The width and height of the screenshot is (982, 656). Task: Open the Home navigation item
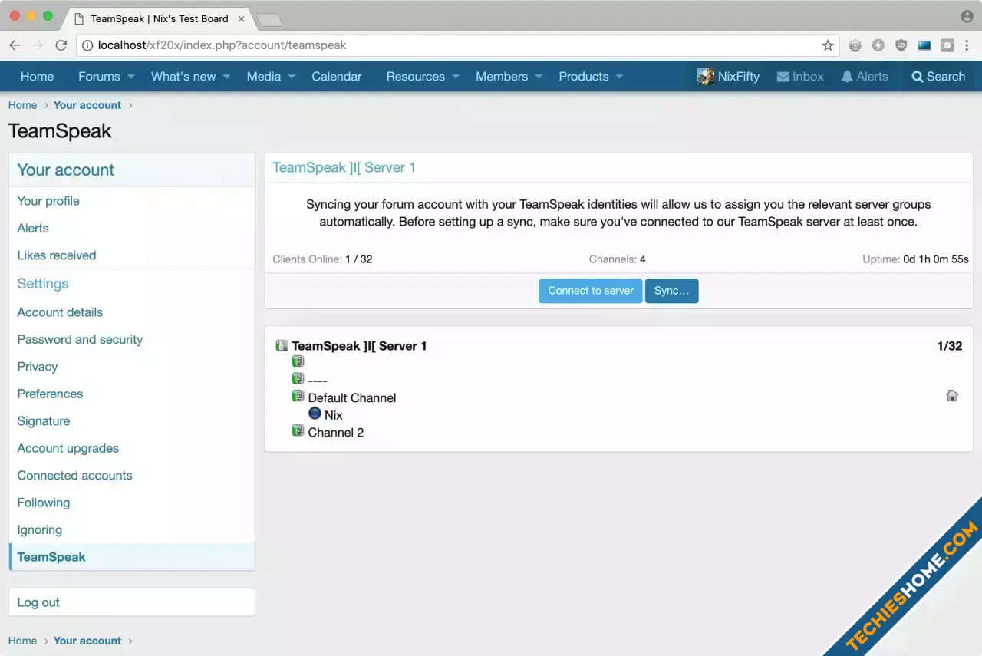pos(37,77)
